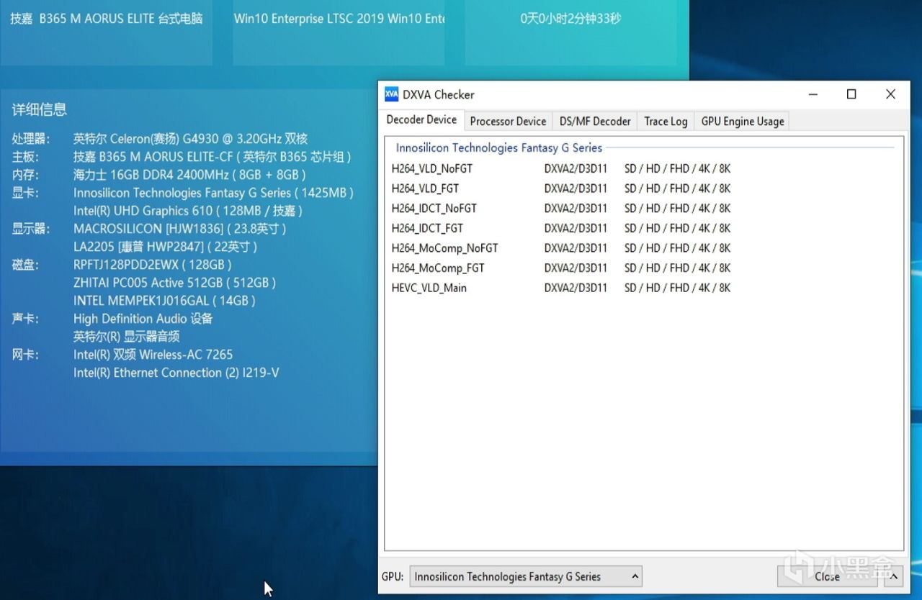
Task: Click the ZHITAI PC005 Active 512GB disk entry
Action: [174, 283]
